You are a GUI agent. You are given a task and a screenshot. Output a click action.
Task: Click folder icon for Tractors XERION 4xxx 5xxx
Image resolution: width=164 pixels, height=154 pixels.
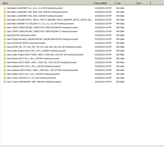(x=4, y=78)
